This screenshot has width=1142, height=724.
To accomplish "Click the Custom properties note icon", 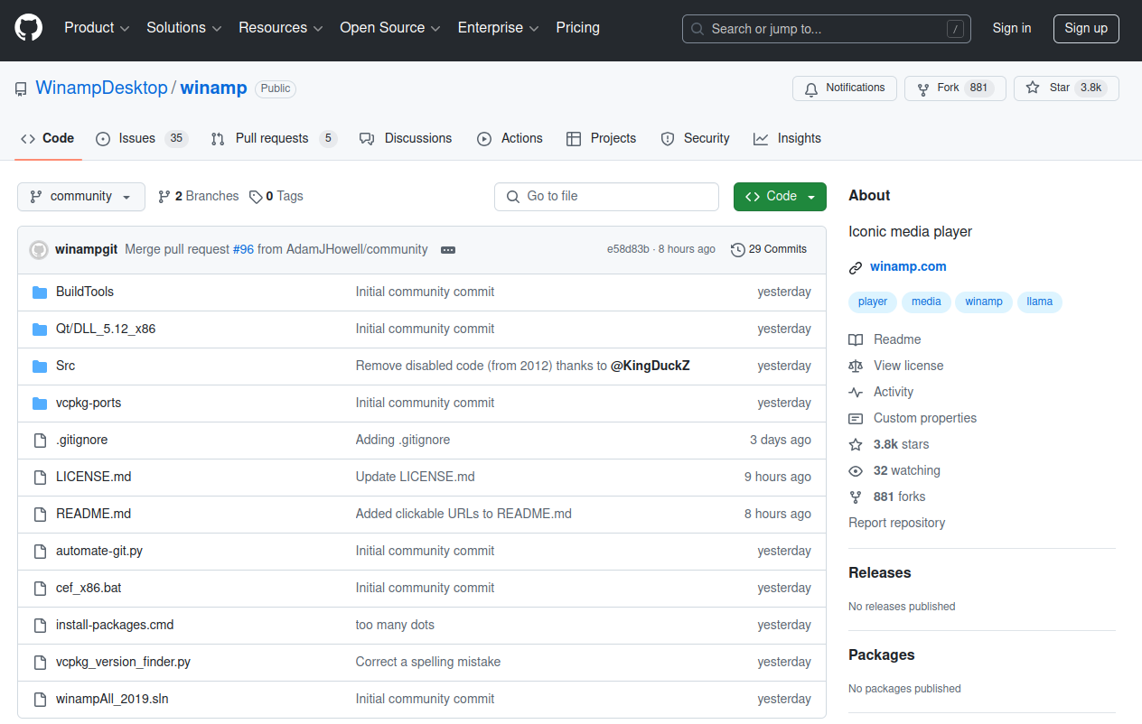I will tap(856, 419).
